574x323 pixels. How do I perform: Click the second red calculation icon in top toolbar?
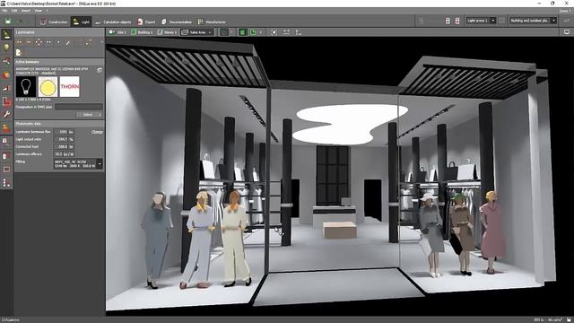(x=457, y=21)
